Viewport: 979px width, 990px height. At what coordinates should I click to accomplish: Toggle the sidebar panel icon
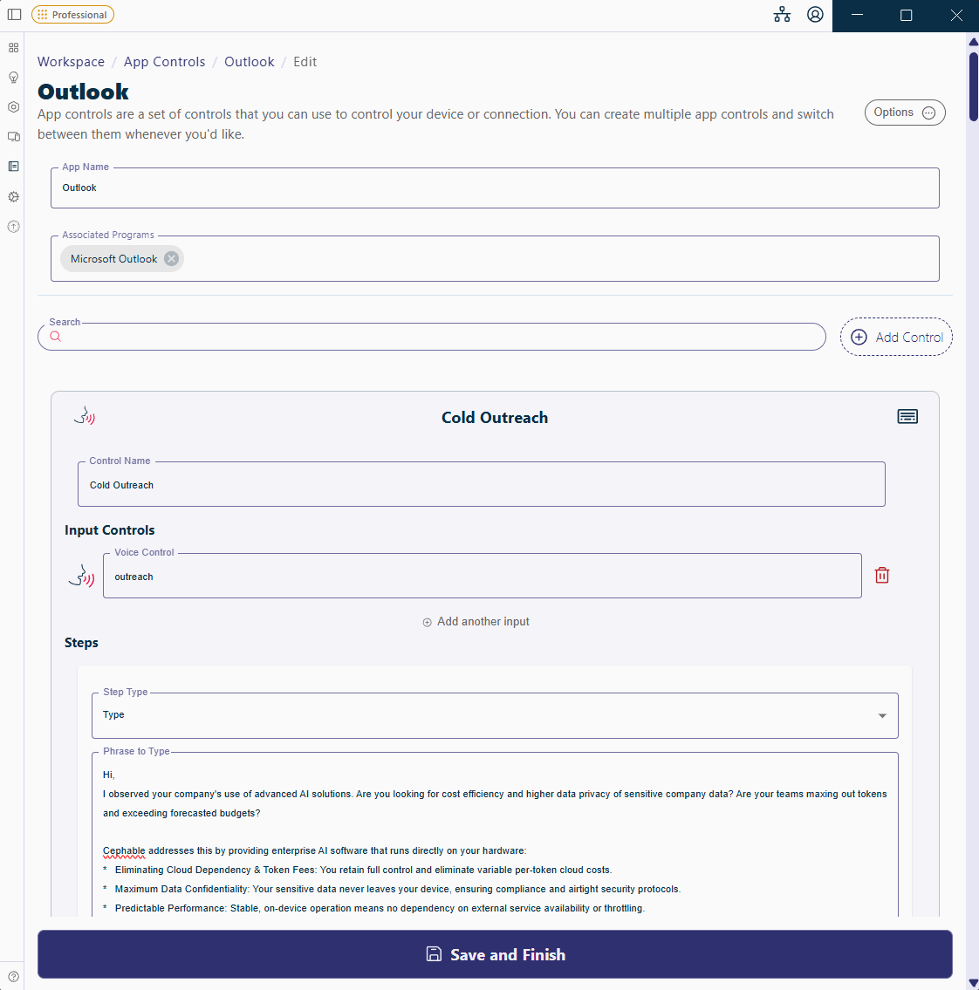pyautogui.click(x=14, y=15)
